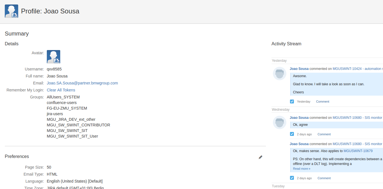Click the group AllUsers_SYSTEM

point(63,97)
